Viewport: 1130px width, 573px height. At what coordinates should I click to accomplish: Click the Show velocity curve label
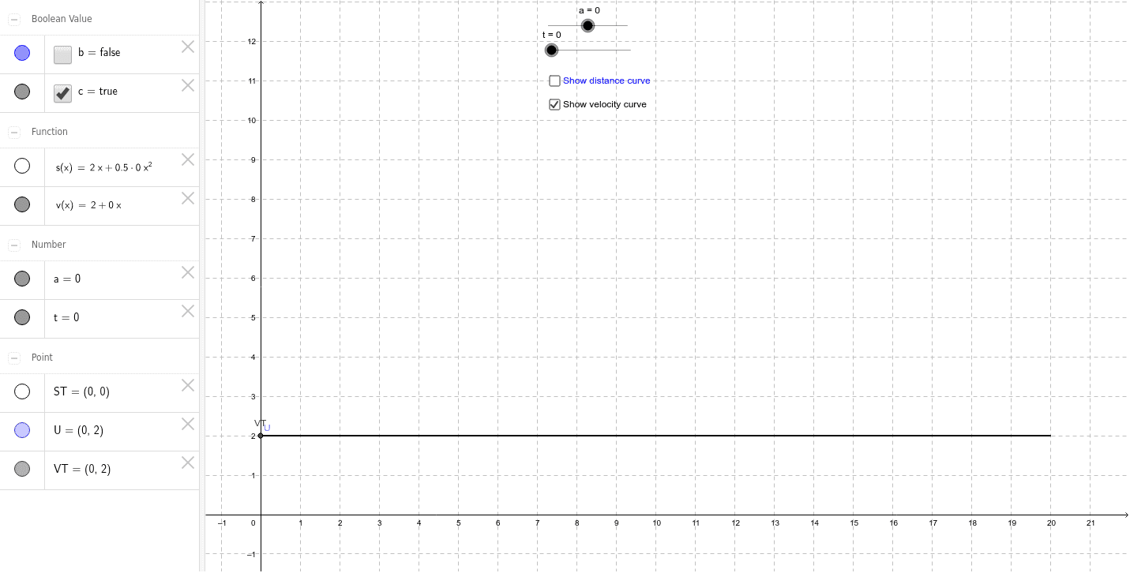605,104
